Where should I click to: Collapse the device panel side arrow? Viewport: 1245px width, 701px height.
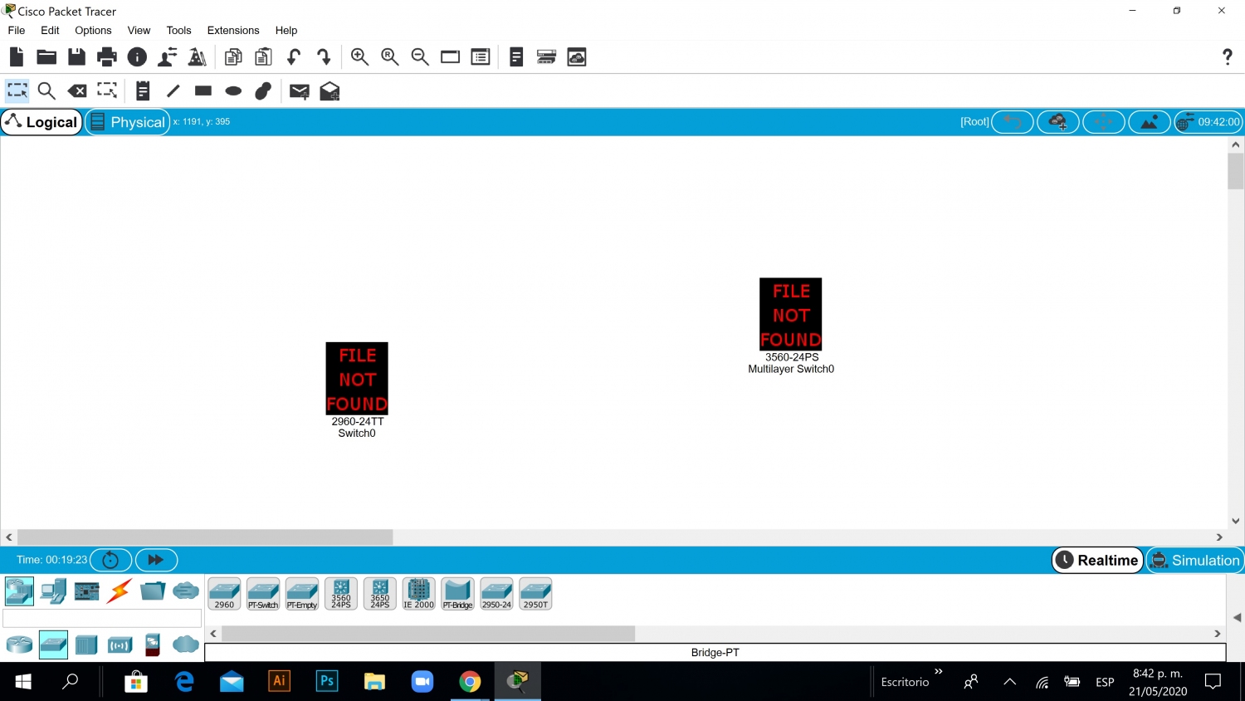pyautogui.click(x=1237, y=618)
